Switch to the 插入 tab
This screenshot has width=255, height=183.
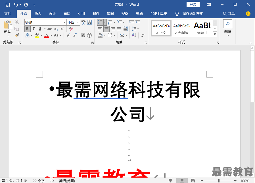38,14
